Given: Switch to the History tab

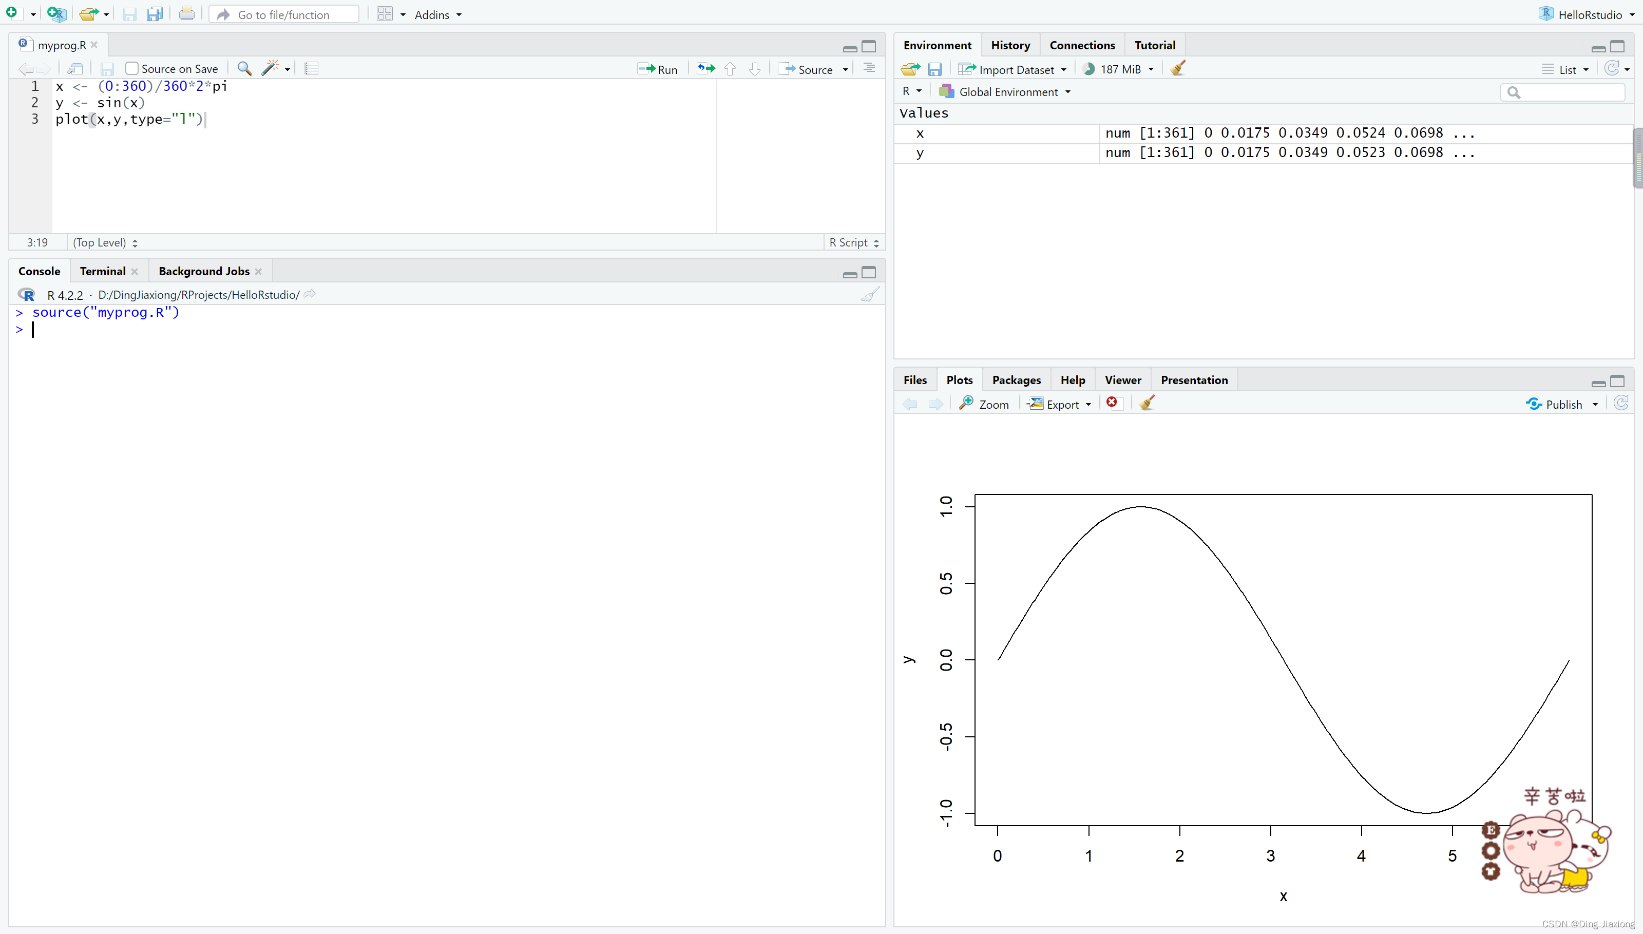Looking at the screenshot, I should pos(1010,45).
